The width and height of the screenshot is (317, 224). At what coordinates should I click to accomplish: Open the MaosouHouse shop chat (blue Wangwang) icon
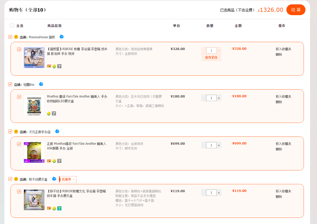click(62, 37)
